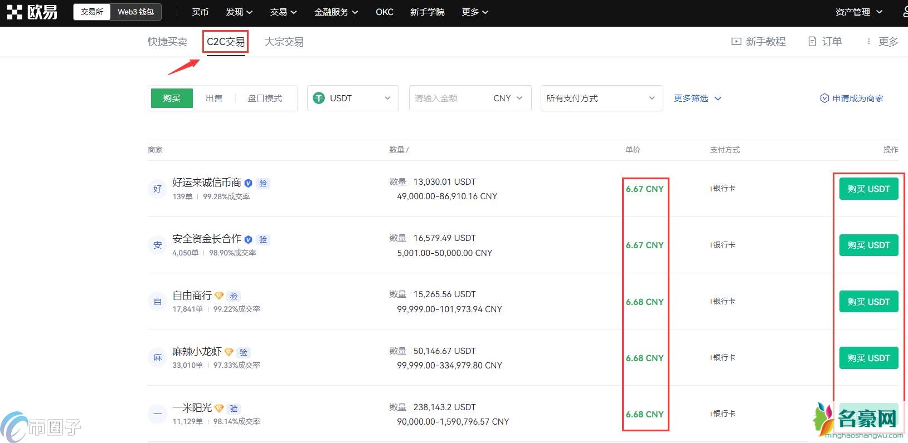Switch to 交易所 exchange mode
908x443 pixels.
(x=92, y=12)
